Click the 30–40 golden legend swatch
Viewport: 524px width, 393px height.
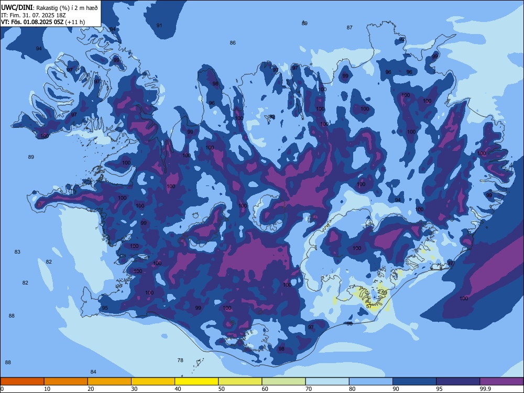click(153, 381)
